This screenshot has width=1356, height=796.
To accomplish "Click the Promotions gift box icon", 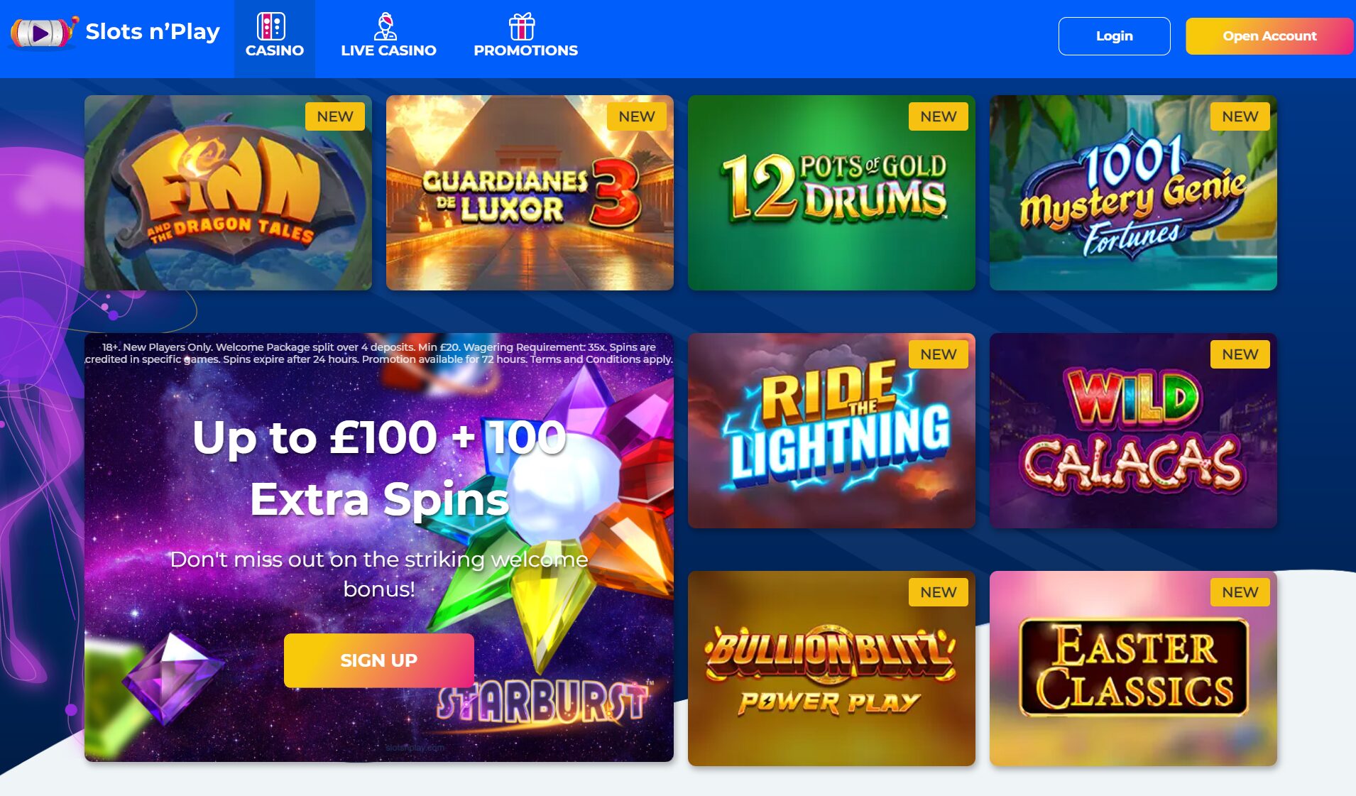I will [522, 26].
